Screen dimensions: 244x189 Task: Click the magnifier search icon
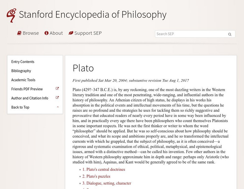[230, 34]
